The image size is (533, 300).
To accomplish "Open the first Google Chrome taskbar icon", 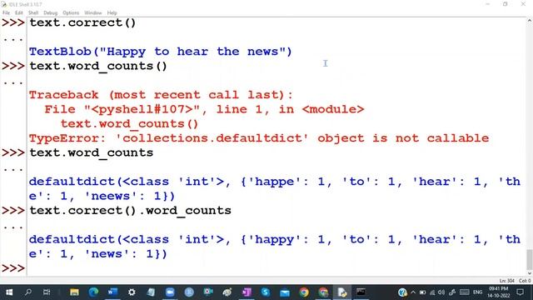I will point(304,292).
